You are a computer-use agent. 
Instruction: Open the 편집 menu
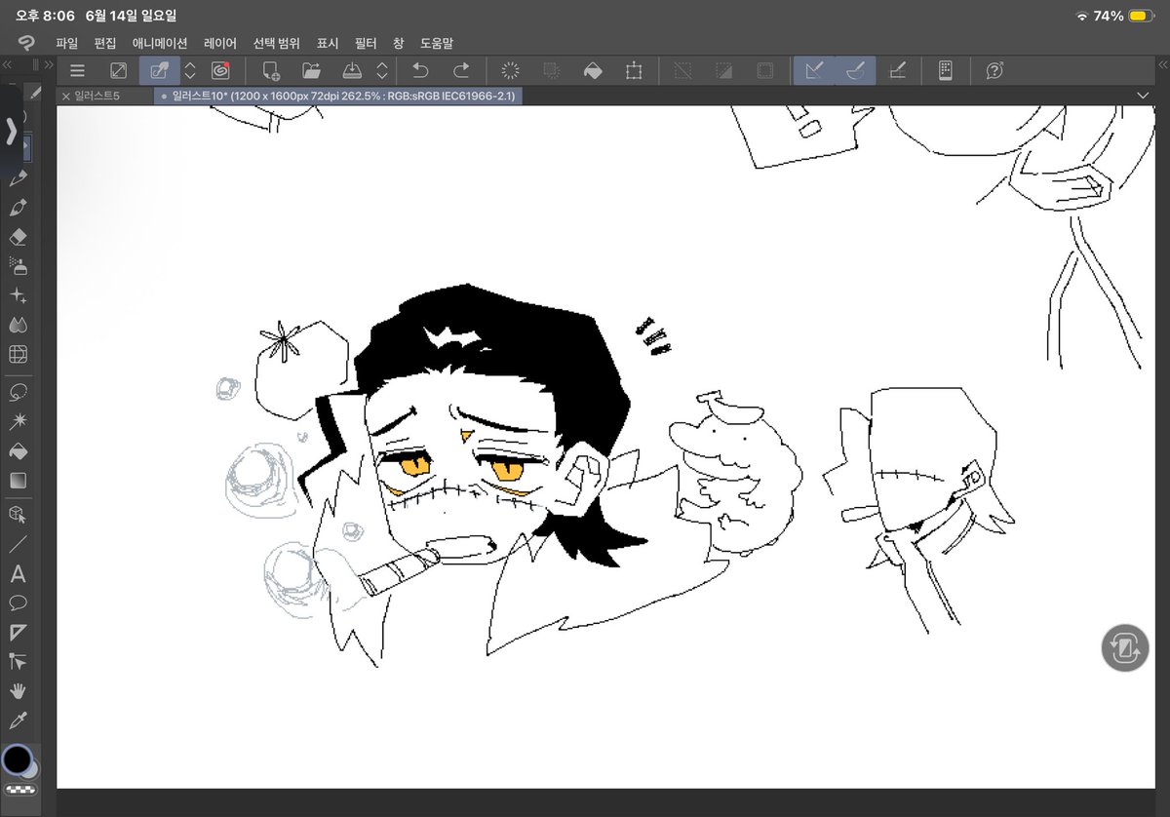coord(105,44)
